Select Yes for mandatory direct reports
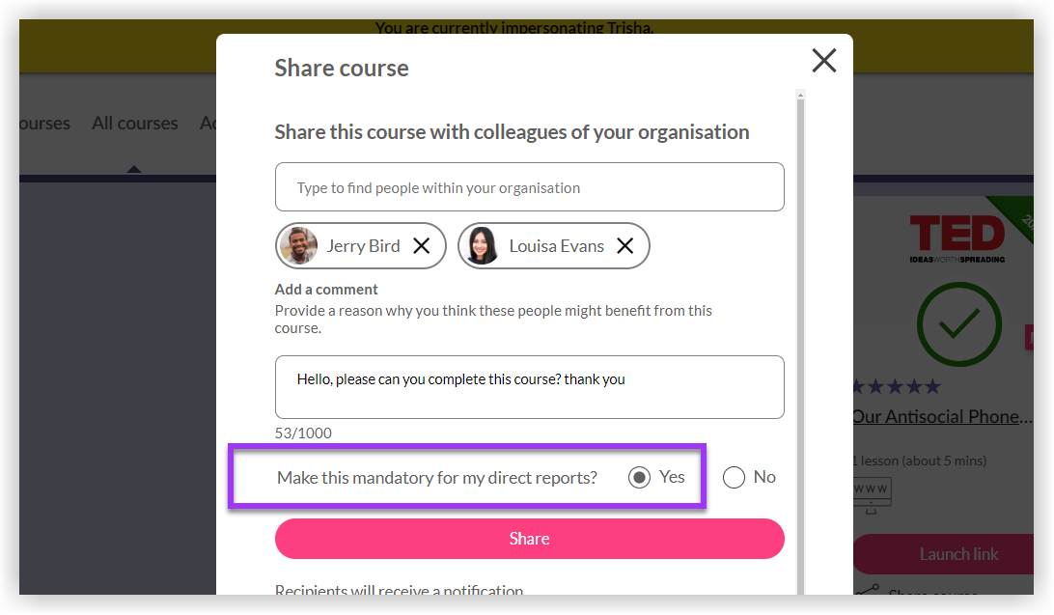 coord(639,477)
